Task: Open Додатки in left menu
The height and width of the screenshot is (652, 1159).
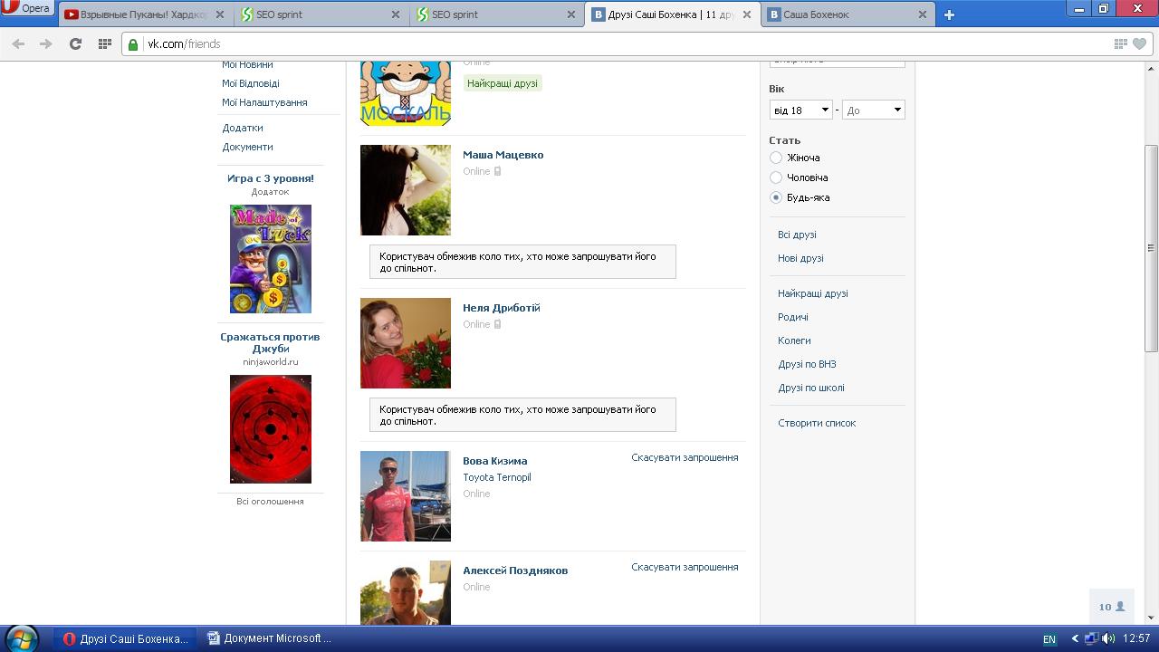Action: [x=243, y=128]
